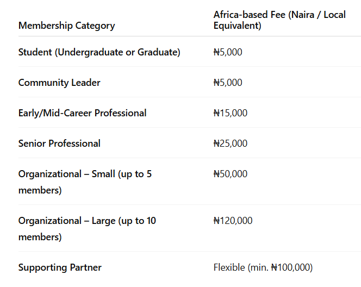The height and width of the screenshot is (287, 361).
Task: Click 'members)' under Organizational – Large
Action: (x=40, y=237)
